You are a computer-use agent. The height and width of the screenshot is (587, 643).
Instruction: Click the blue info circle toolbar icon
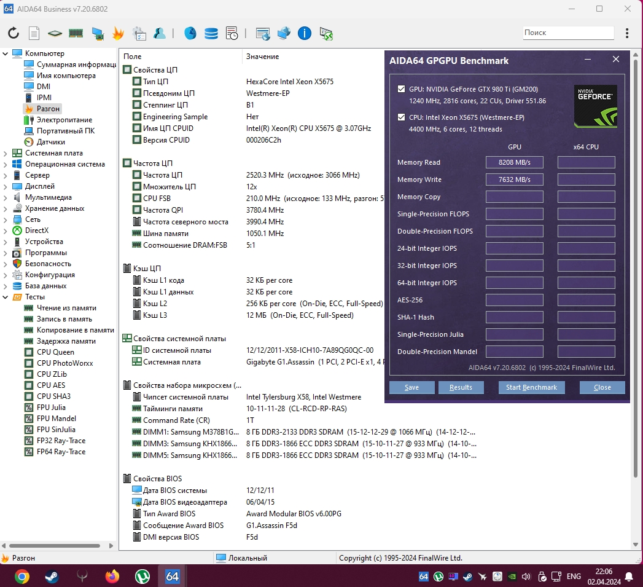304,33
